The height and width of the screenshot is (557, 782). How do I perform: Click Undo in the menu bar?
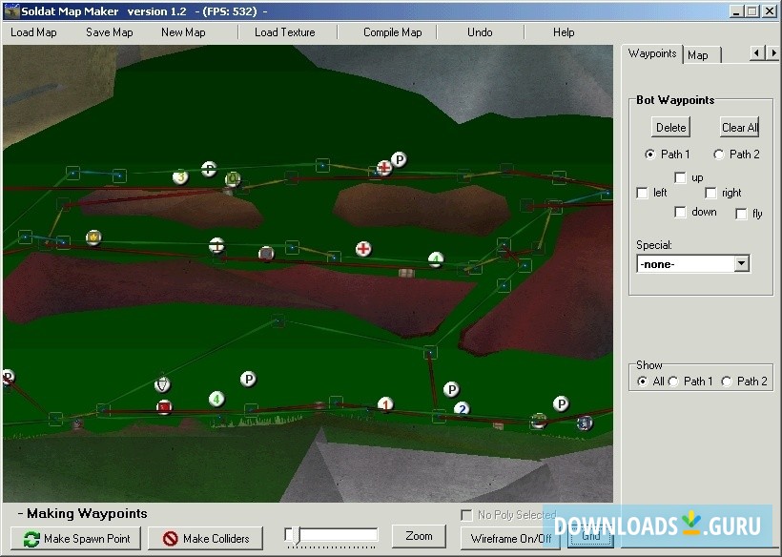[480, 32]
